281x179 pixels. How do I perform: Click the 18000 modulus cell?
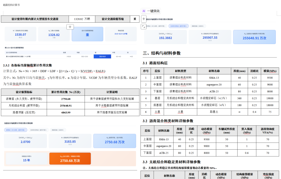[x=270, y=105]
